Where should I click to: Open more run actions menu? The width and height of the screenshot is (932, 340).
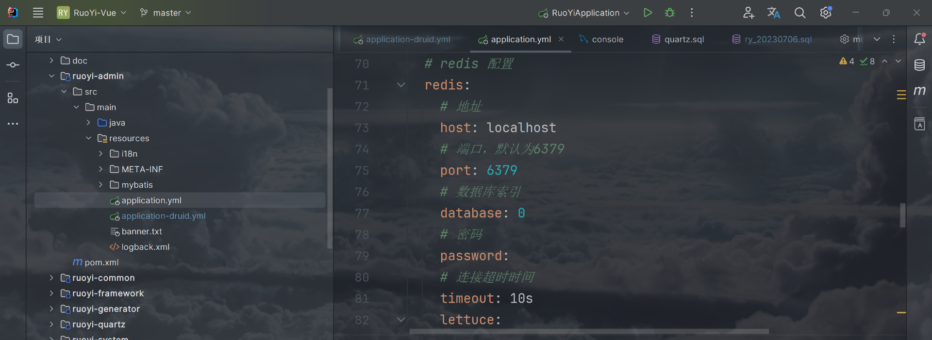coord(692,13)
